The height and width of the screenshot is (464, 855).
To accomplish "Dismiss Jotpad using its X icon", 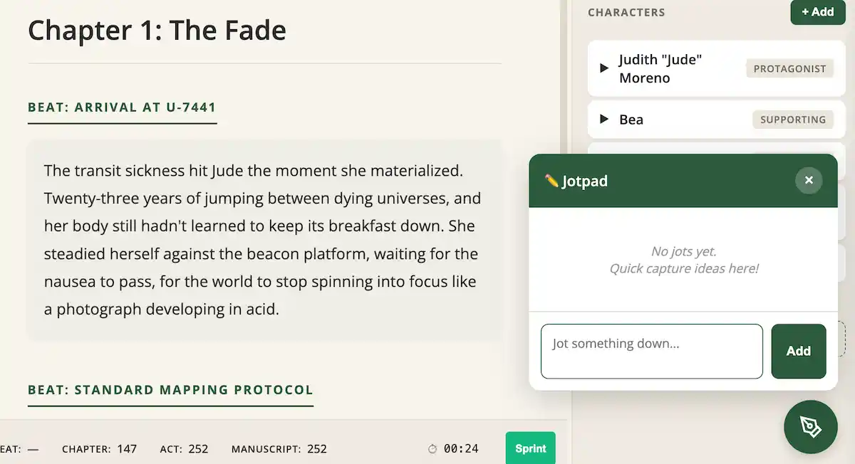I will [809, 180].
